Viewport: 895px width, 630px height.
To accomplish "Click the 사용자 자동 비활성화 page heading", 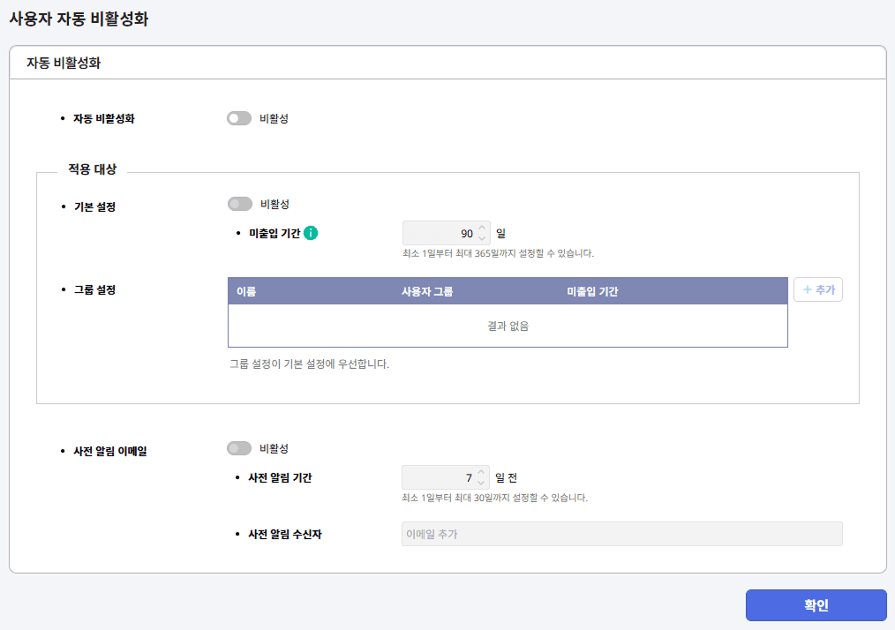I will click(x=79, y=19).
